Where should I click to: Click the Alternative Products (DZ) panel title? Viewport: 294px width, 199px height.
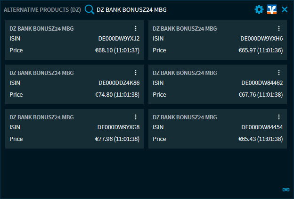[42, 9]
